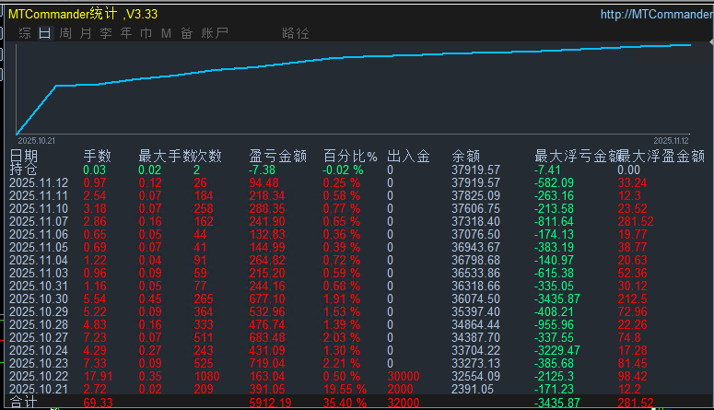Select the 2025.10.31 date row

point(39,286)
